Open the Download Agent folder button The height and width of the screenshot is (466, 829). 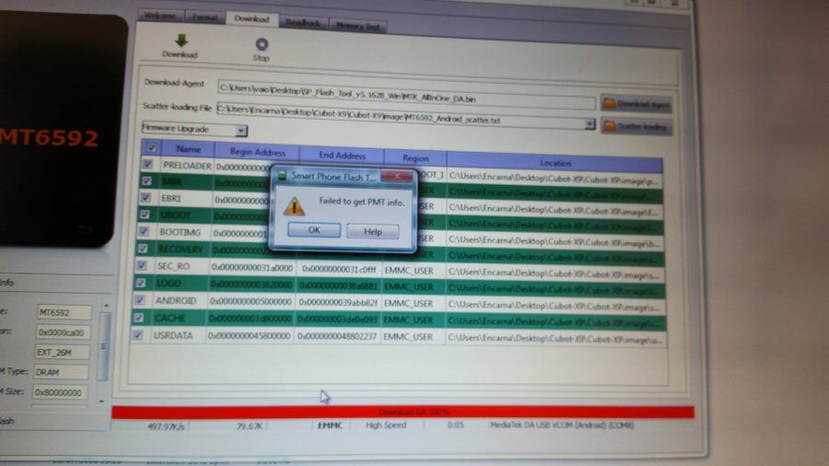[x=636, y=104]
